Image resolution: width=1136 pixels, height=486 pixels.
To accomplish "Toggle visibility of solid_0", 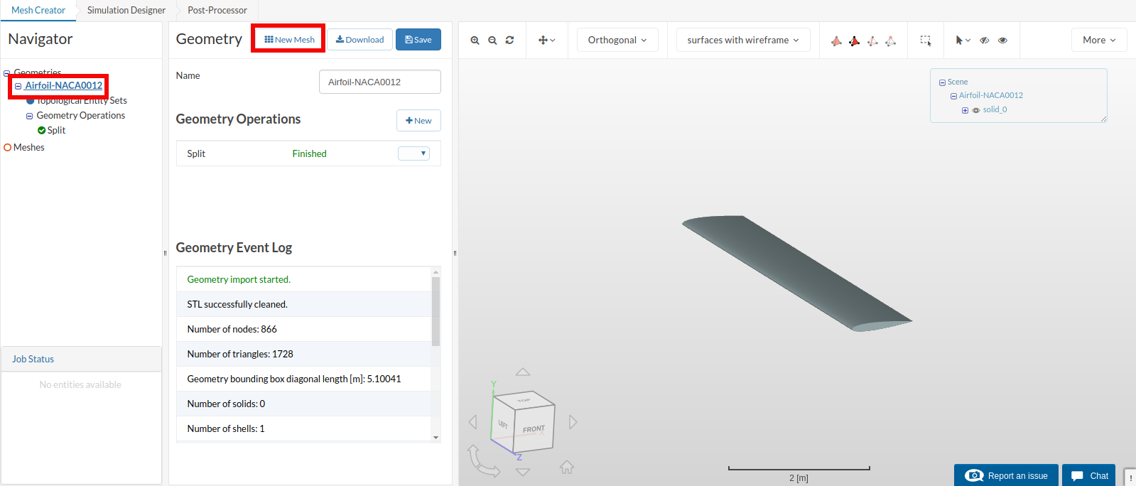I will pos(976,110).
